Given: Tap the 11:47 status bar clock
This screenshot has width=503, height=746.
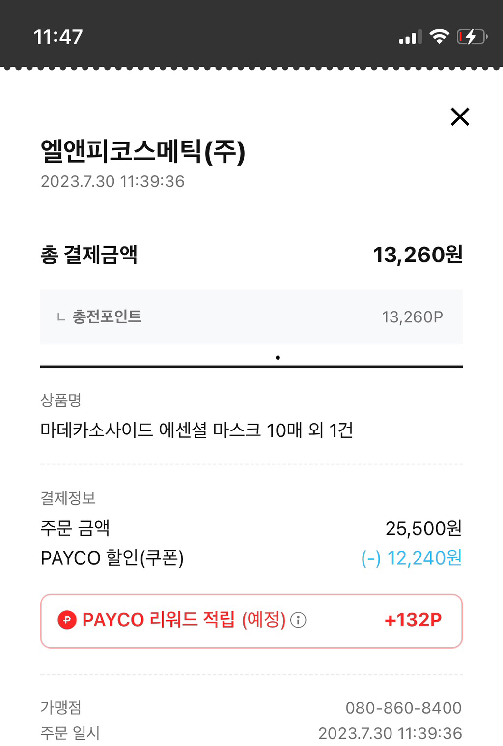Looking at the screenshot, I should [x=58, y=37].
